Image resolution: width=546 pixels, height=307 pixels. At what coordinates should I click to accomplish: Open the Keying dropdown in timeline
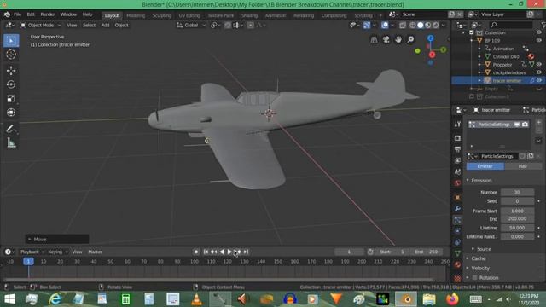58,252
